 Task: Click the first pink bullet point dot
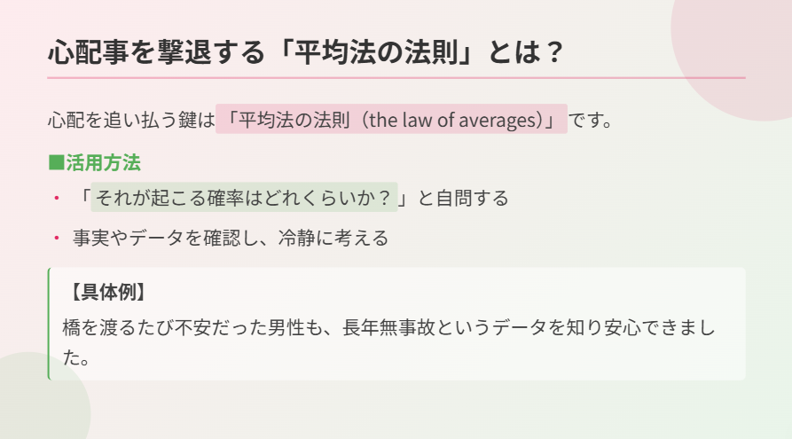click(57, 198)
